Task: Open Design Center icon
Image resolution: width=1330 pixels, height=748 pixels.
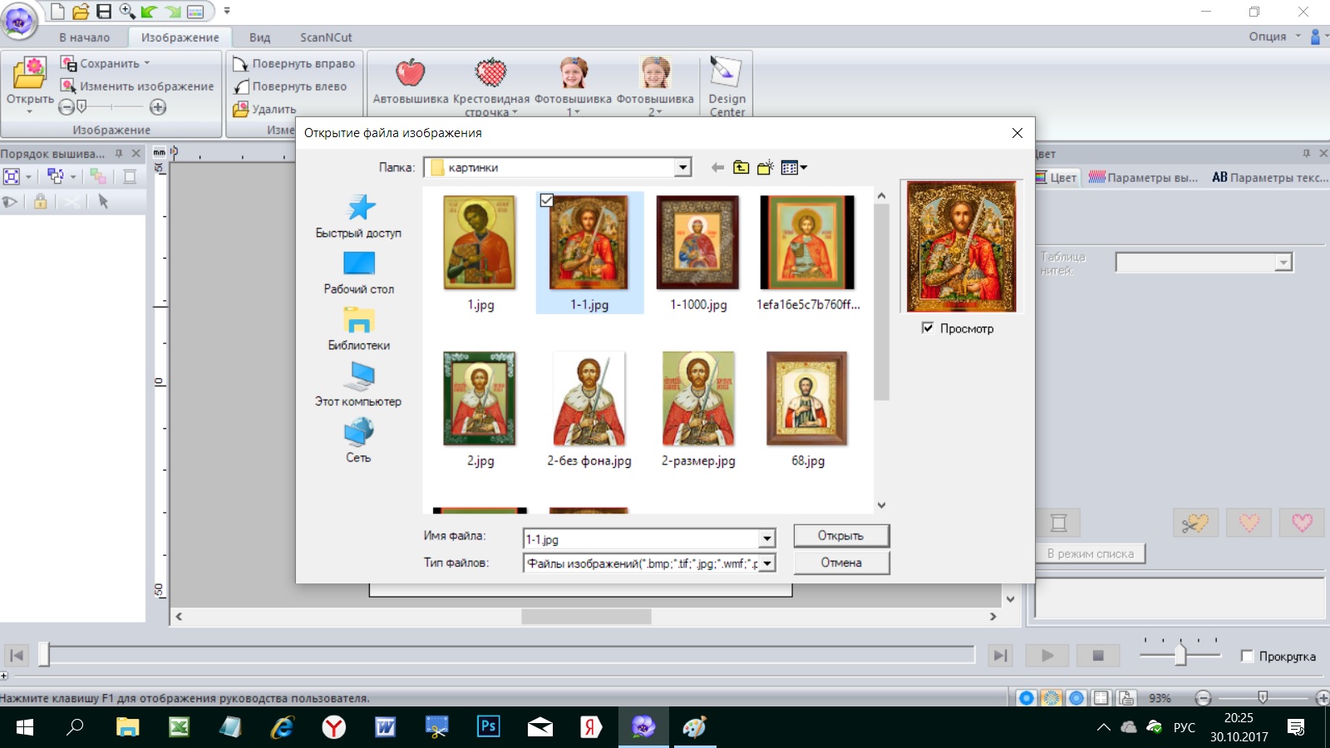Action: [x=726, y=72]
